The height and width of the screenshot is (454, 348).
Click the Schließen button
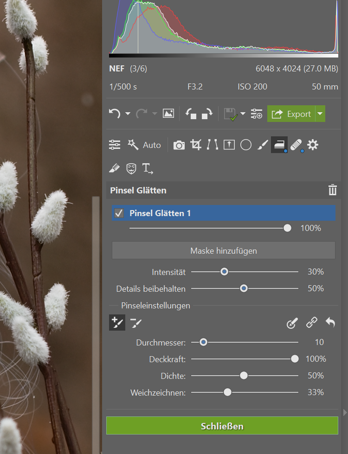(x=222, y=426)
